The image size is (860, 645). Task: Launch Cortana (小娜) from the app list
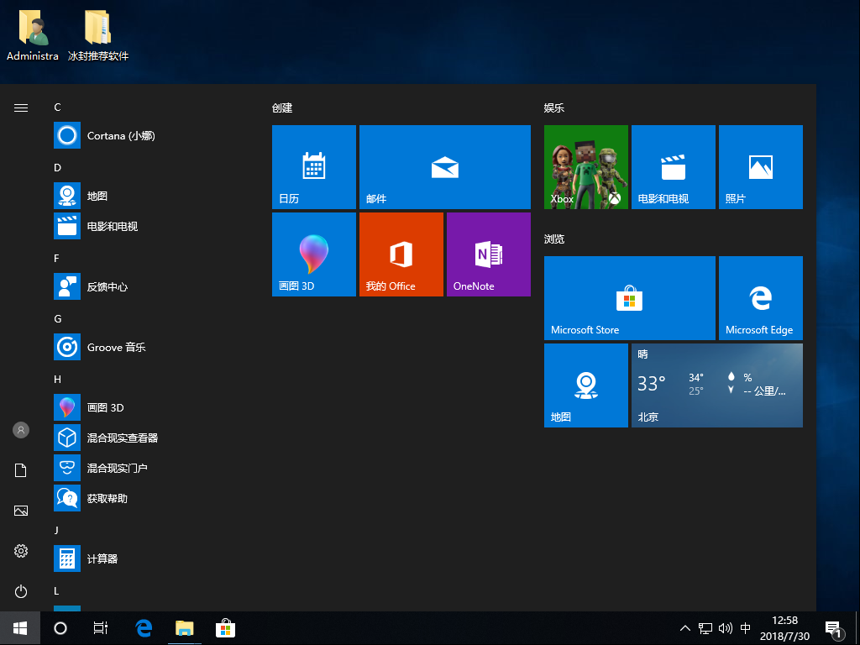click(x=148, y=135)
